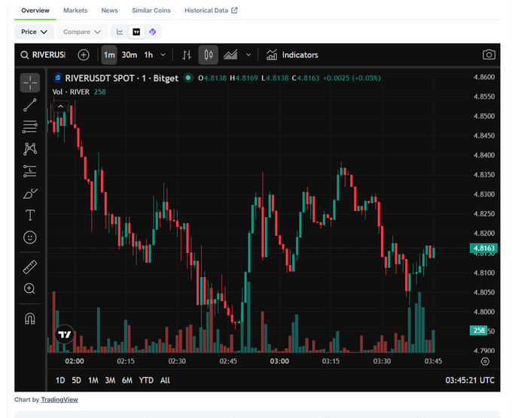Open the Price dropdown
Image resolution: width=512 pixels, height=418 pixels.
(34, 32)
